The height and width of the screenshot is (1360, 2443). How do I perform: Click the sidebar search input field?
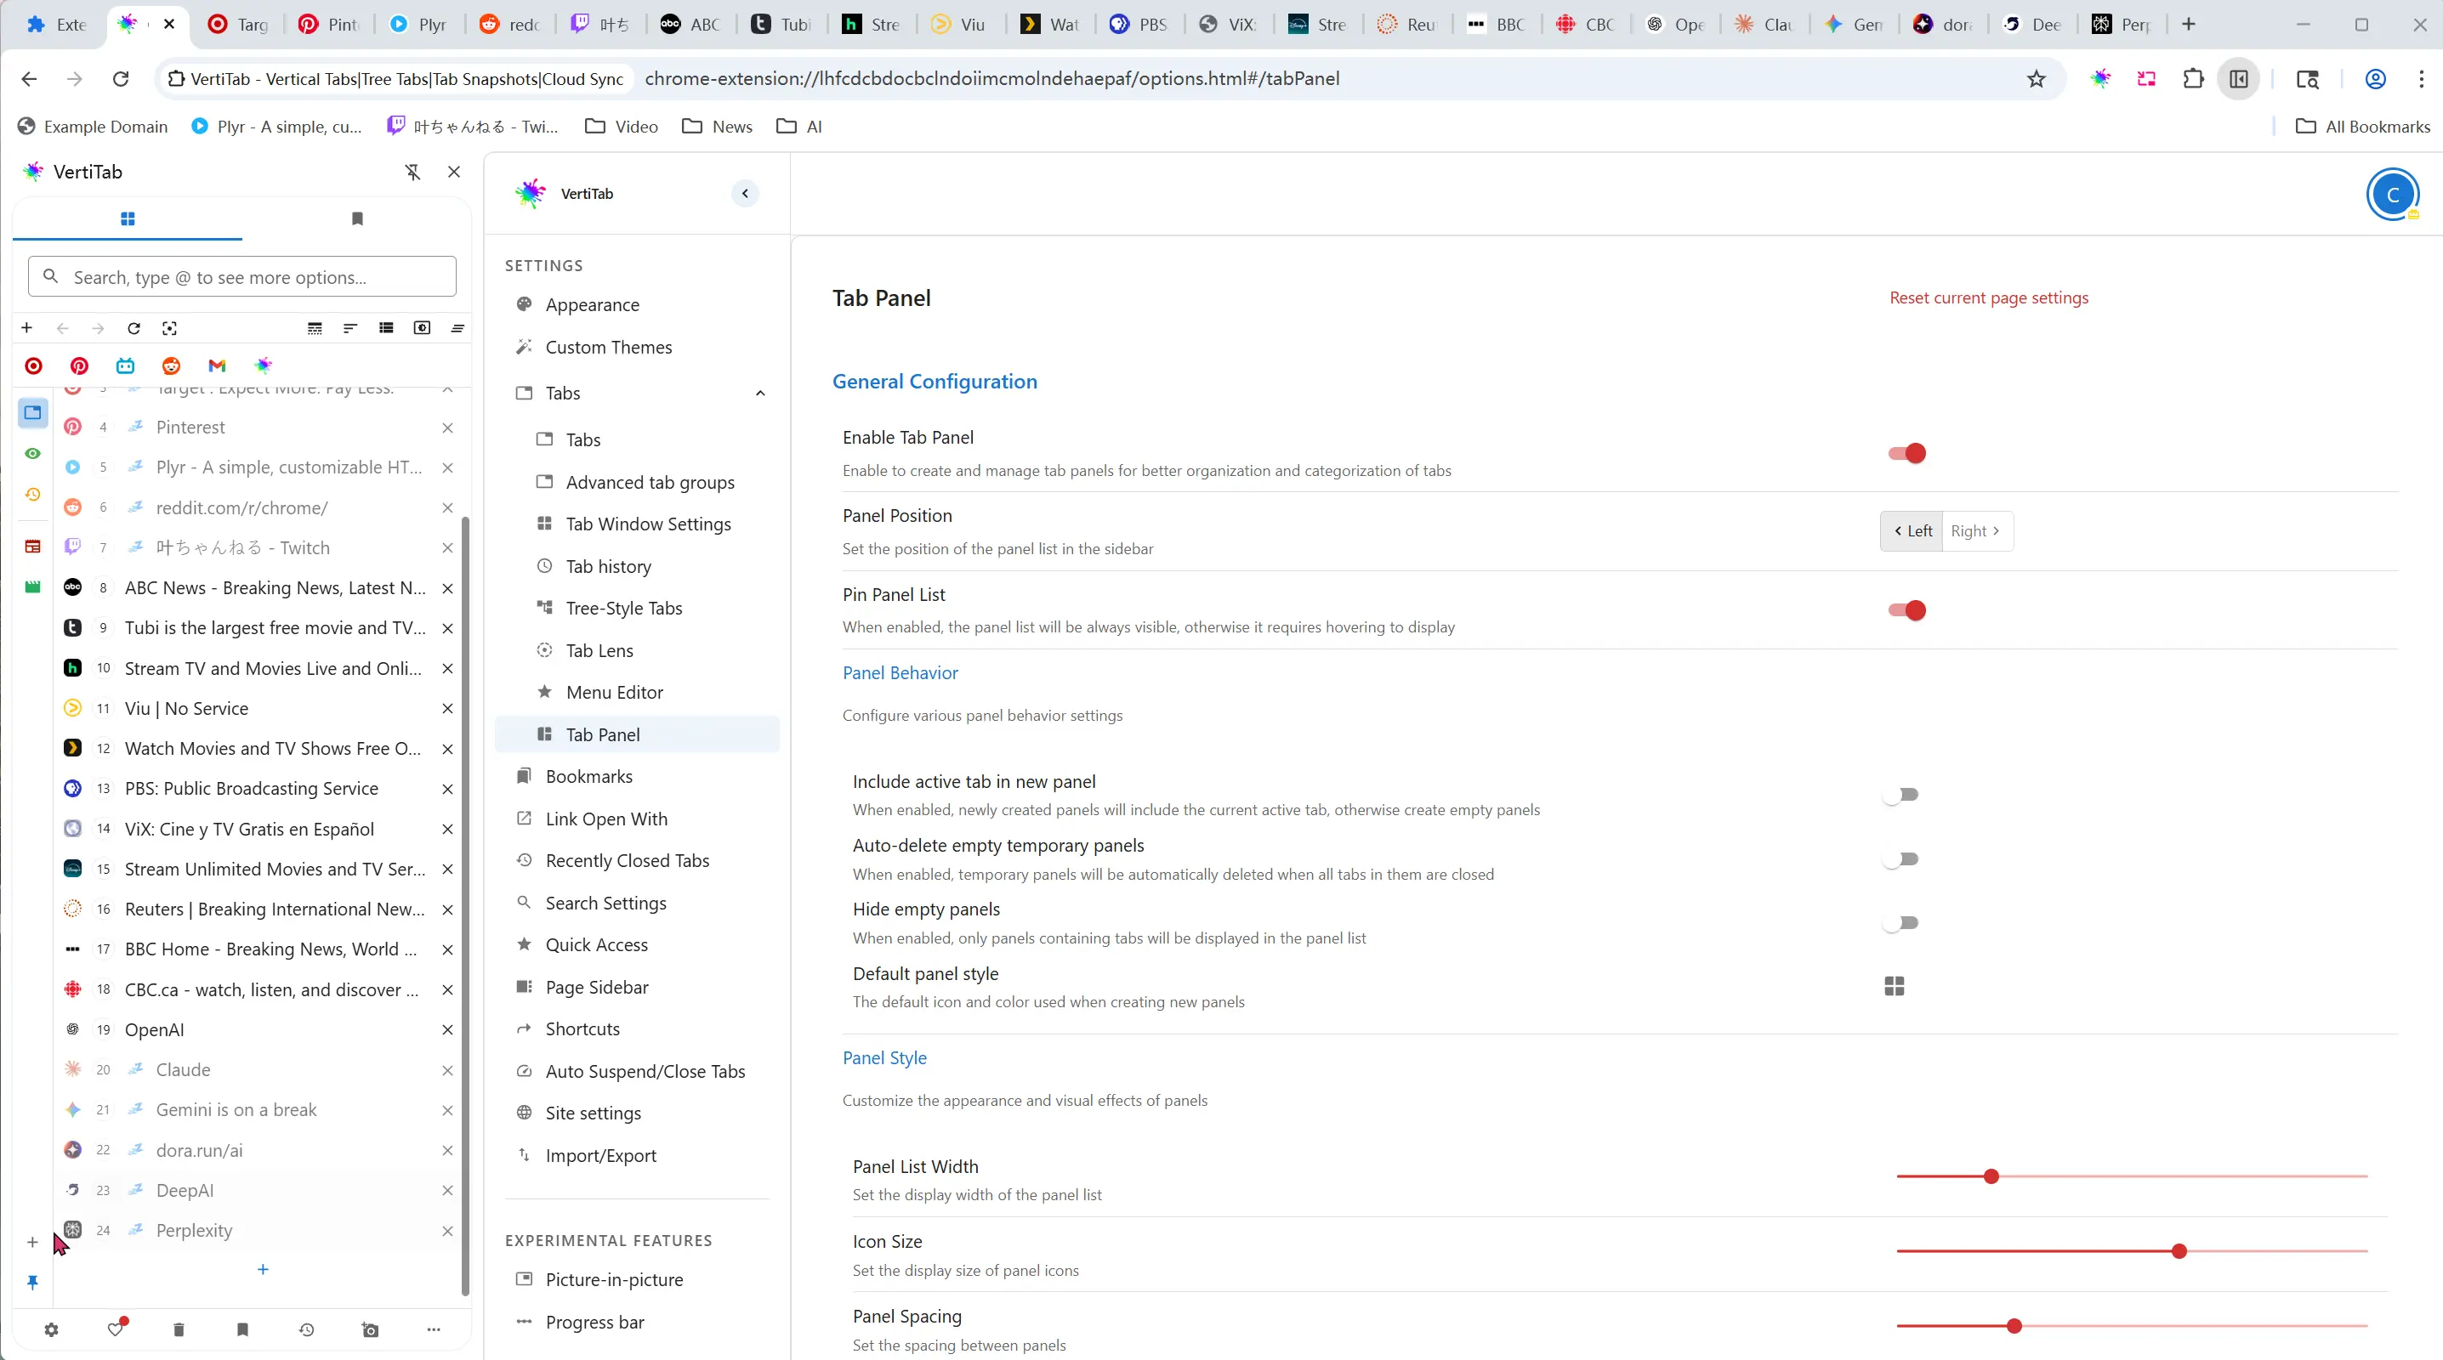(x=243, y=277)
